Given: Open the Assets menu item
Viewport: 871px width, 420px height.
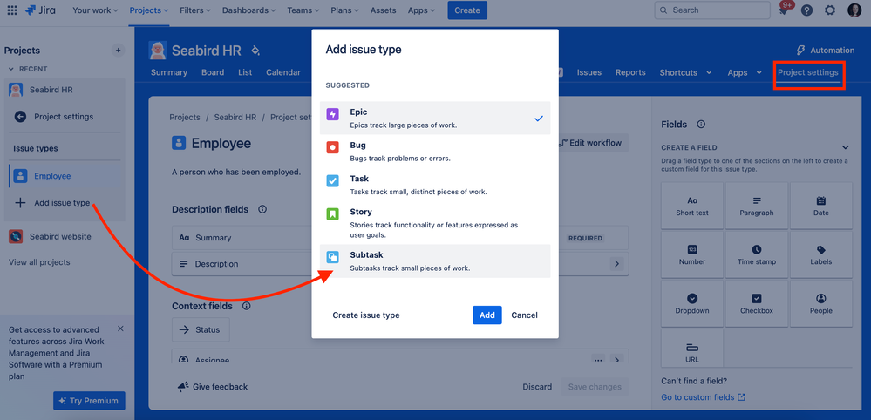Looking at the screenshot, I should [x=384, y=10].
